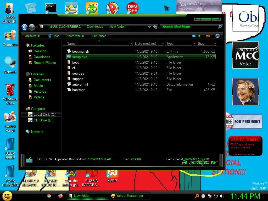Open the recent locations dropdown beside Forward
This screenshot has width=268, height=201.
pos(37,27)
